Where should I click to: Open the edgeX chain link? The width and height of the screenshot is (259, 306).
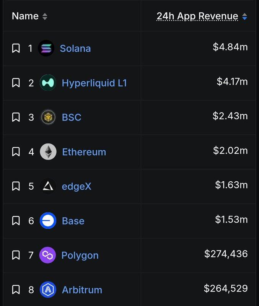click(x=77, y=186)
